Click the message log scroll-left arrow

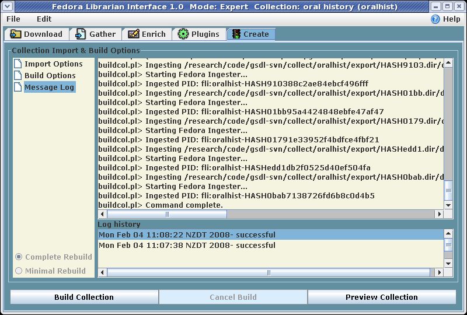[103, 213]
